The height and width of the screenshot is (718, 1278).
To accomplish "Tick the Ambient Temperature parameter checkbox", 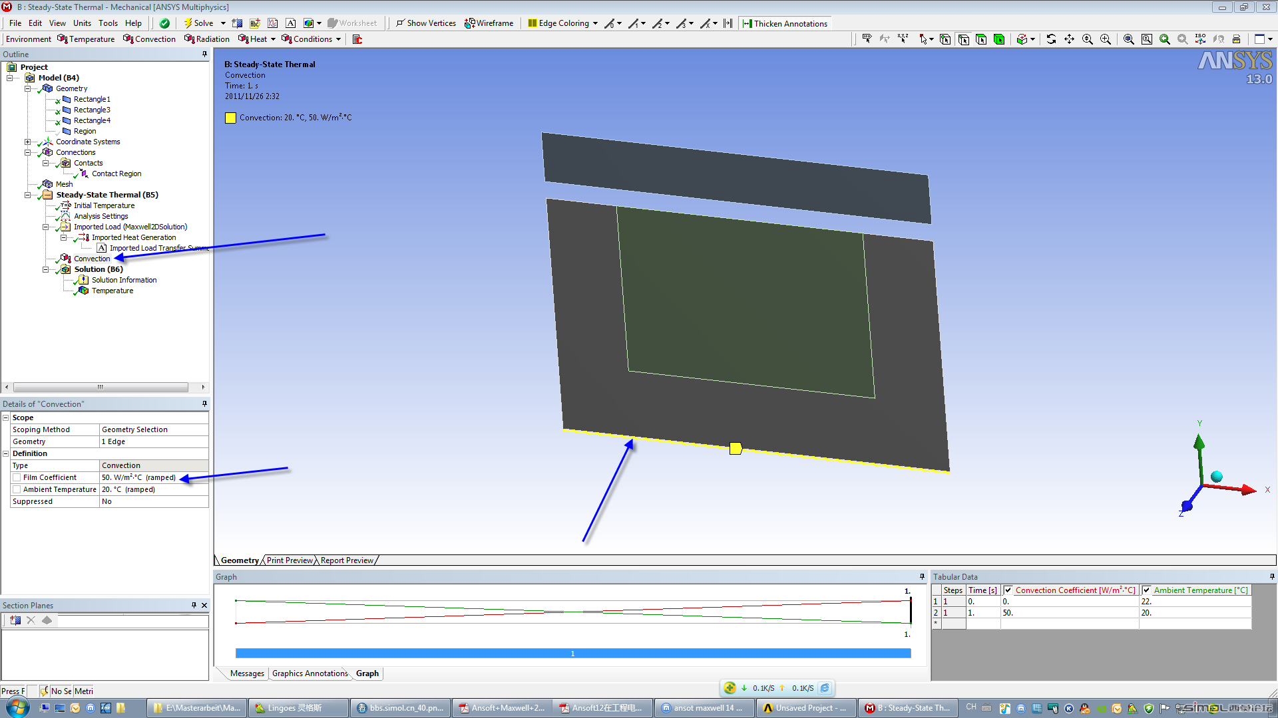I will click(17, 489).
